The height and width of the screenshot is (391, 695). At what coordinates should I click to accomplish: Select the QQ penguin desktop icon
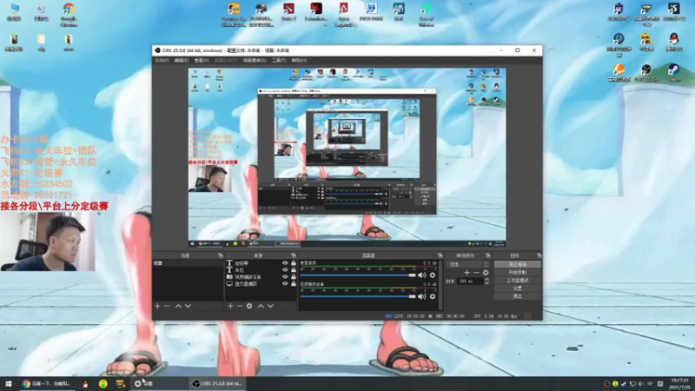tap(674, 42)
